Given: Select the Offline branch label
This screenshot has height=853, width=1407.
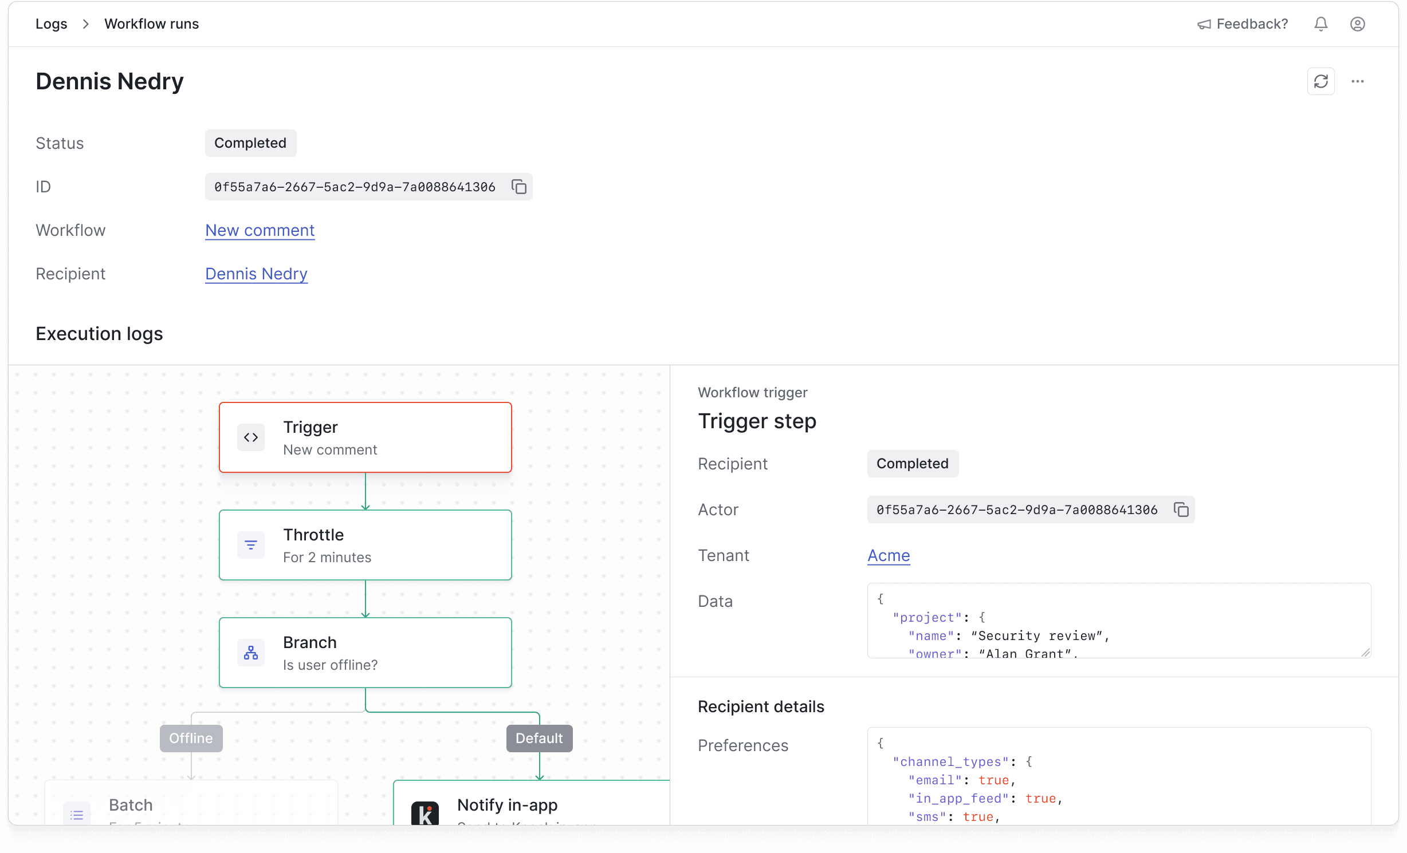Looking at the screenshot, I should tap(191, 738).
